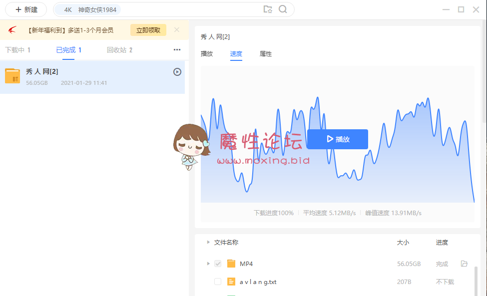The width and height of the screenshot is (487, 296).
Task: Click the 大小 column header
Action: pos(403,242)
